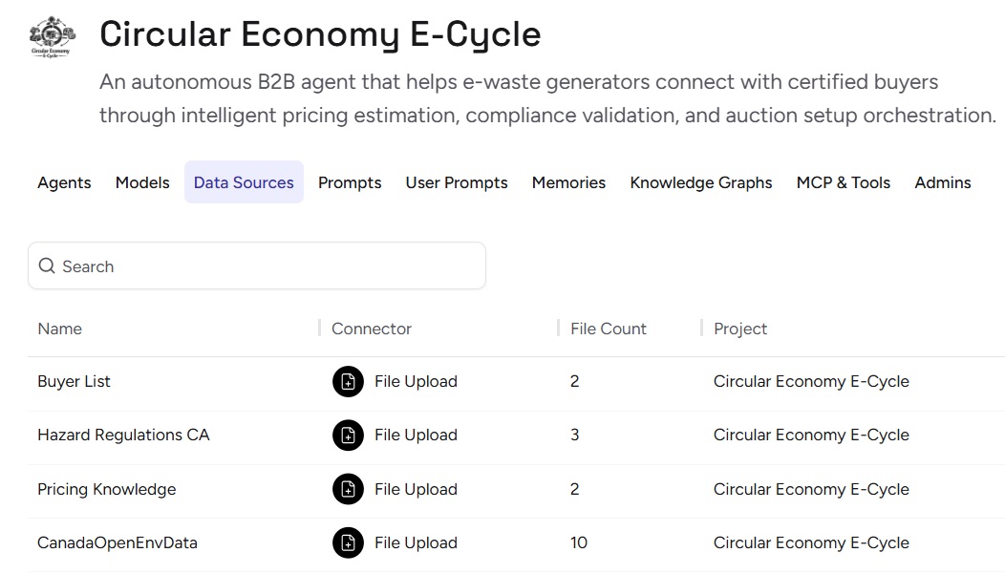Sort by the Name column header
1005x574 pixels.
point(60,329)
